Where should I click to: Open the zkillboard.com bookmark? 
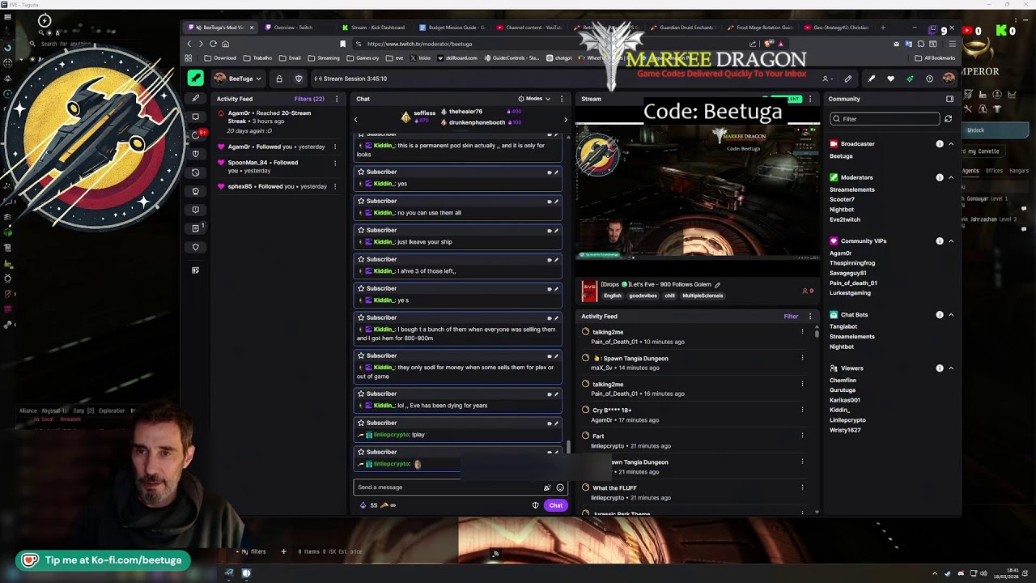(x=458, y=58)
